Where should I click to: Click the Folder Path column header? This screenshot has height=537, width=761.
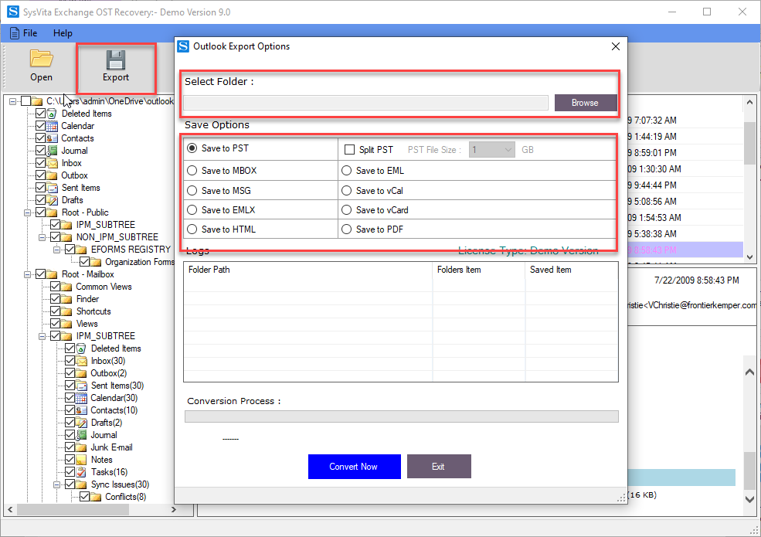point(307,270)
